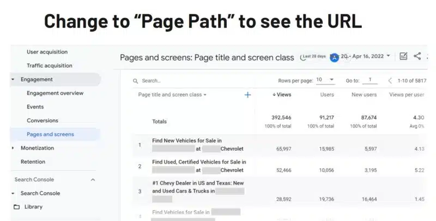Click the 16,464 new users cell
Screen dimensions: 436x221
[369, 199]
